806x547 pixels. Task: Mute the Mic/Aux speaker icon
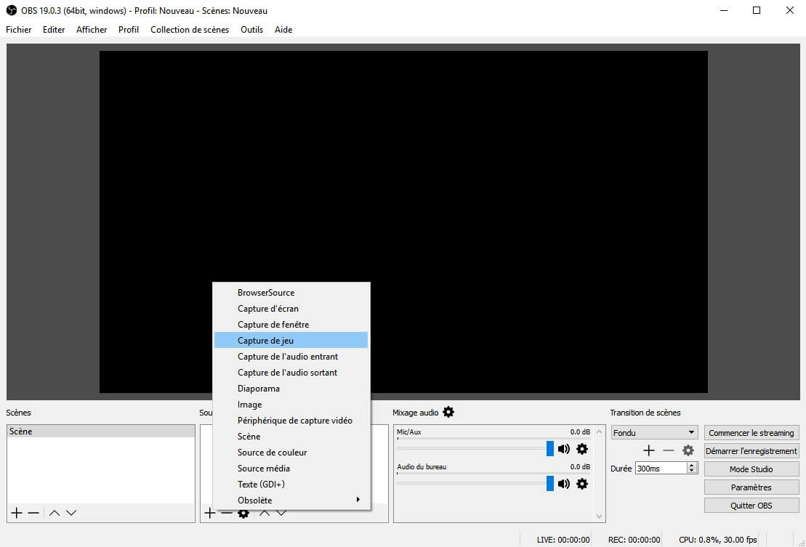(564, 449)
